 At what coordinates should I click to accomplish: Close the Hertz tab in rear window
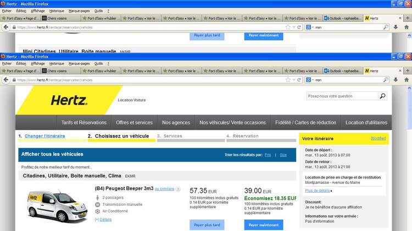[400, 18]
